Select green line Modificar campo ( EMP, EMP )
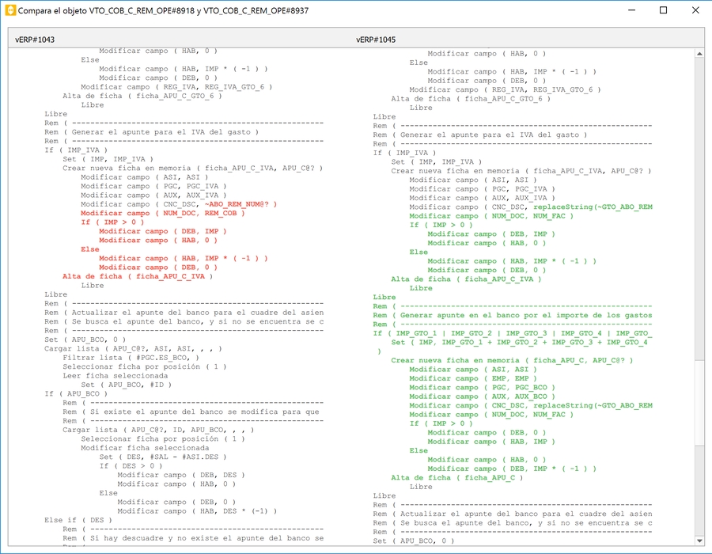The image size is (712, 554). tap(473, 378)
